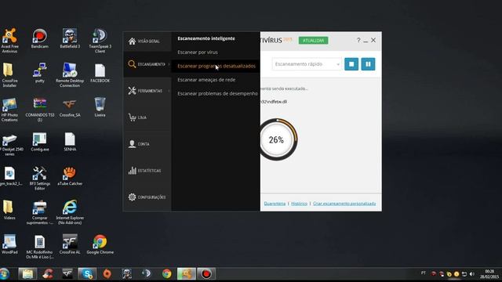The width and height of the screenshot is (502, 282).
Task: Open file explorer from the taskbar
Action: point(27,274)
